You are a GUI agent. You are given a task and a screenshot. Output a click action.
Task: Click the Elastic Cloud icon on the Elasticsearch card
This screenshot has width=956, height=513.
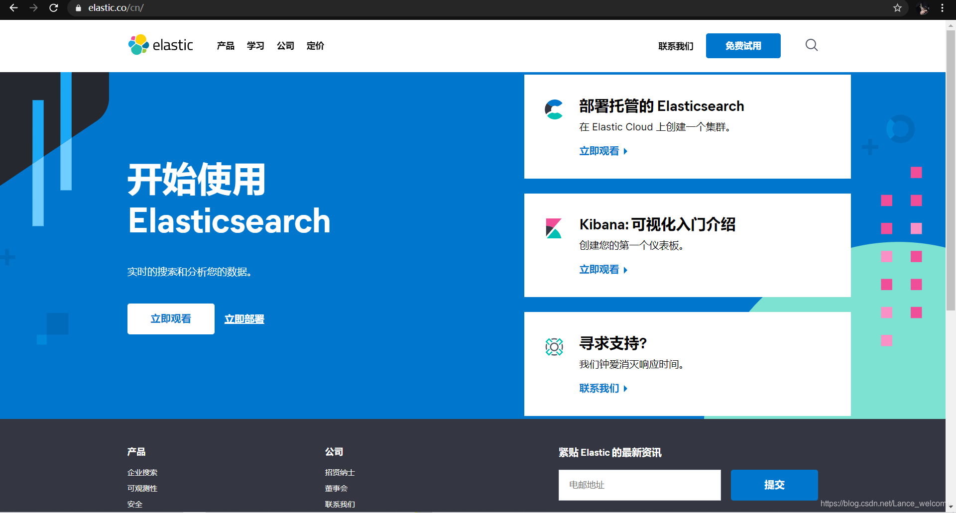[554, 108]
